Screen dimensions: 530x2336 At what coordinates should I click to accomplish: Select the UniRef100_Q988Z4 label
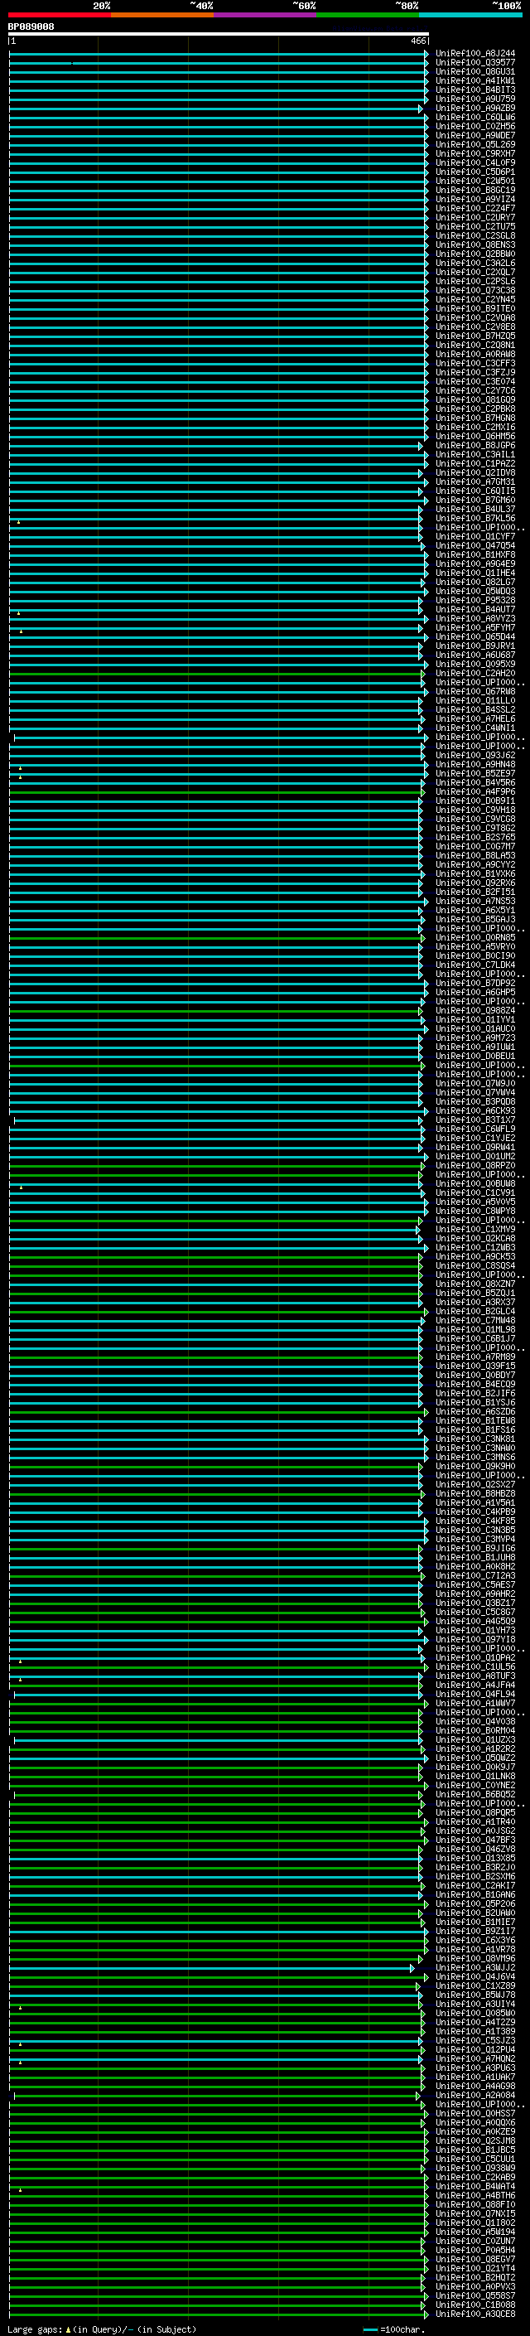click(475, 1011)
